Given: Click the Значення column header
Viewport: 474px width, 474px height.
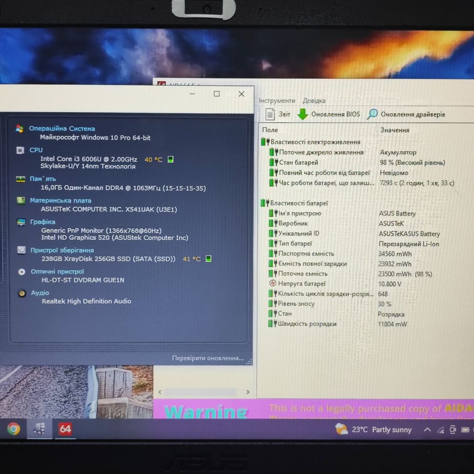Looking at the screenshot, I should [394, 130].
